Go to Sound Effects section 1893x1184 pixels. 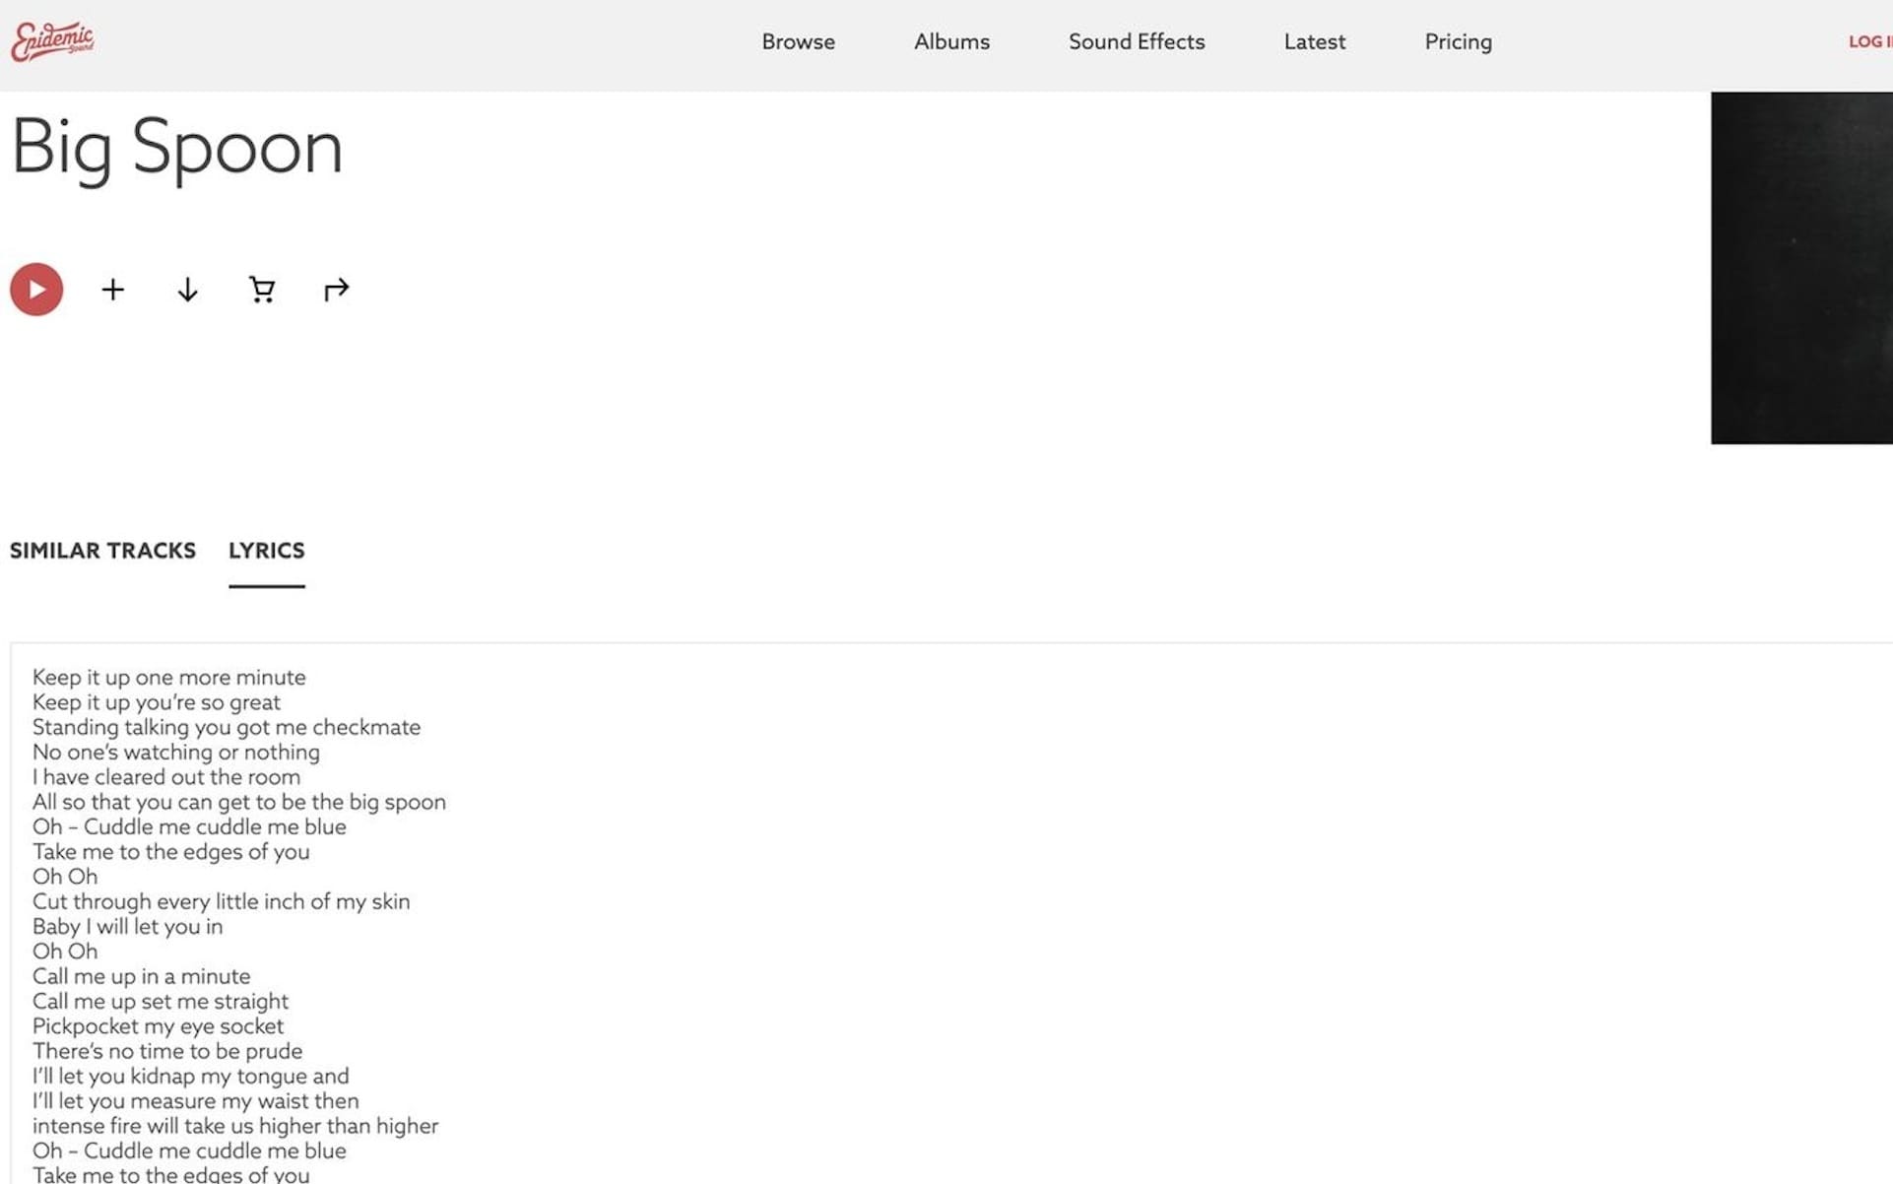(x=1137, y=42)
